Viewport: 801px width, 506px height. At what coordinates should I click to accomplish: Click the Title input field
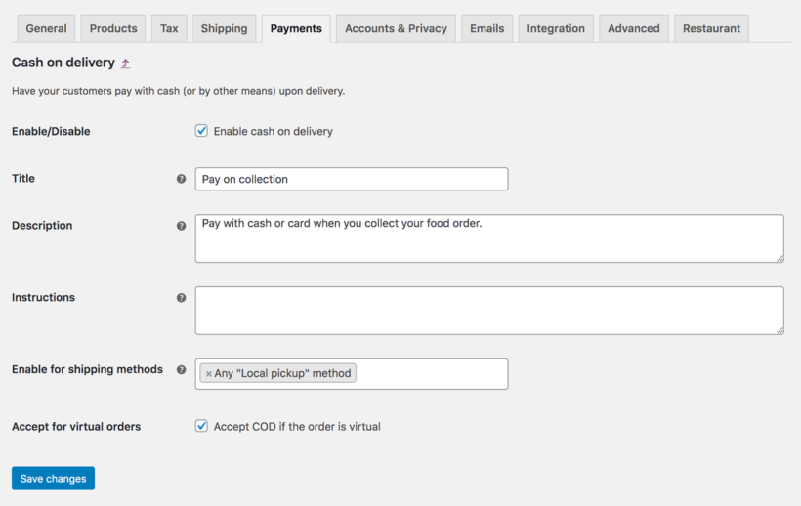[352, 179]
